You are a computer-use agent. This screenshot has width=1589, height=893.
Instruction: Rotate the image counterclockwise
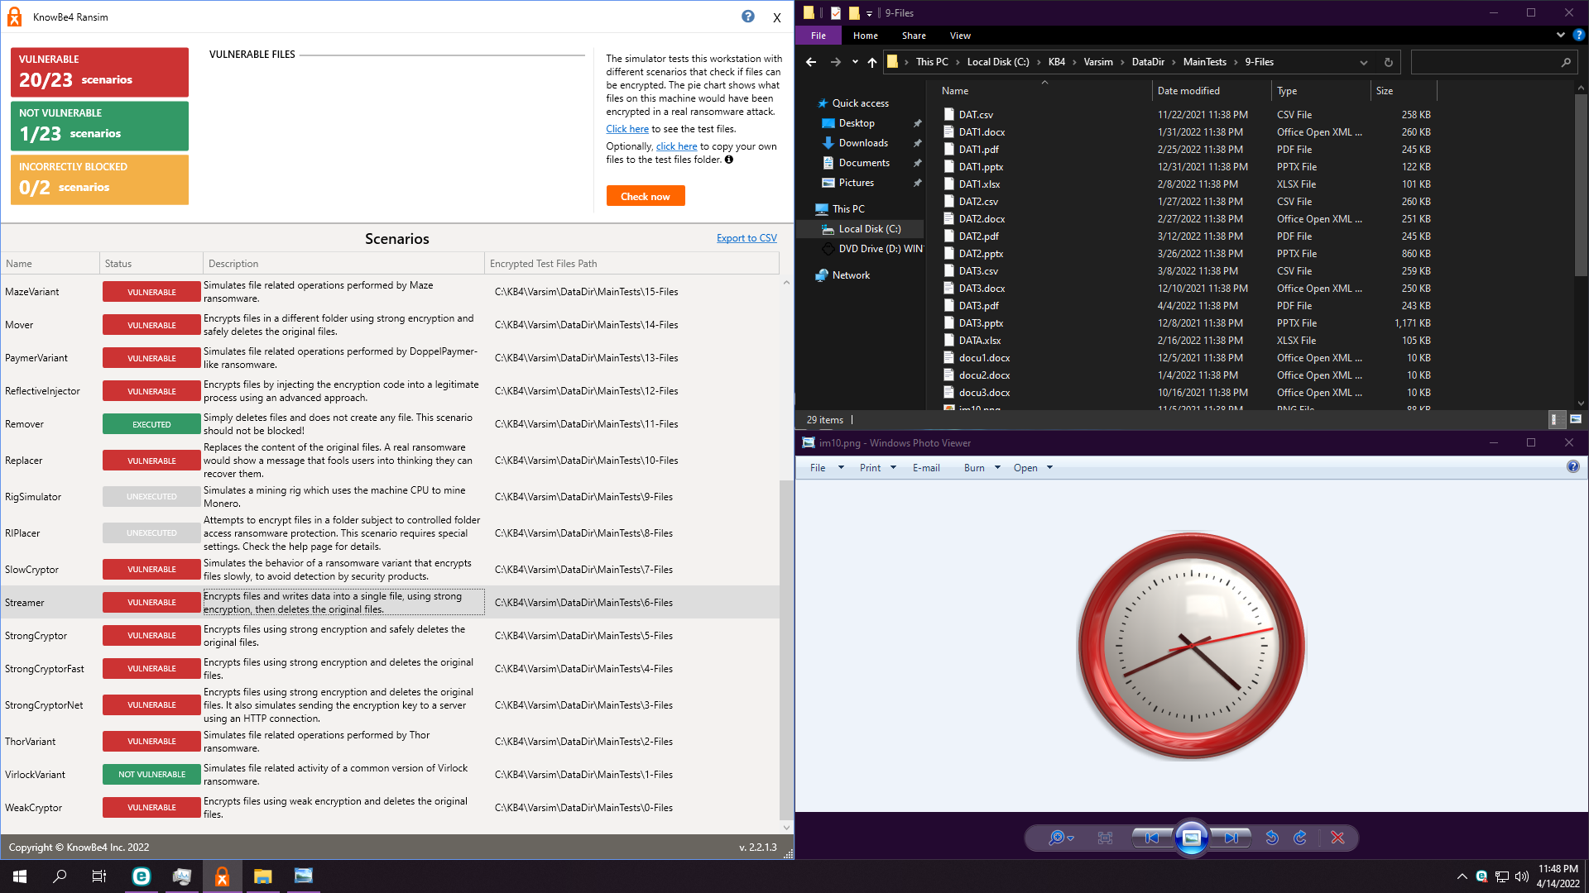coord(1272,838)
